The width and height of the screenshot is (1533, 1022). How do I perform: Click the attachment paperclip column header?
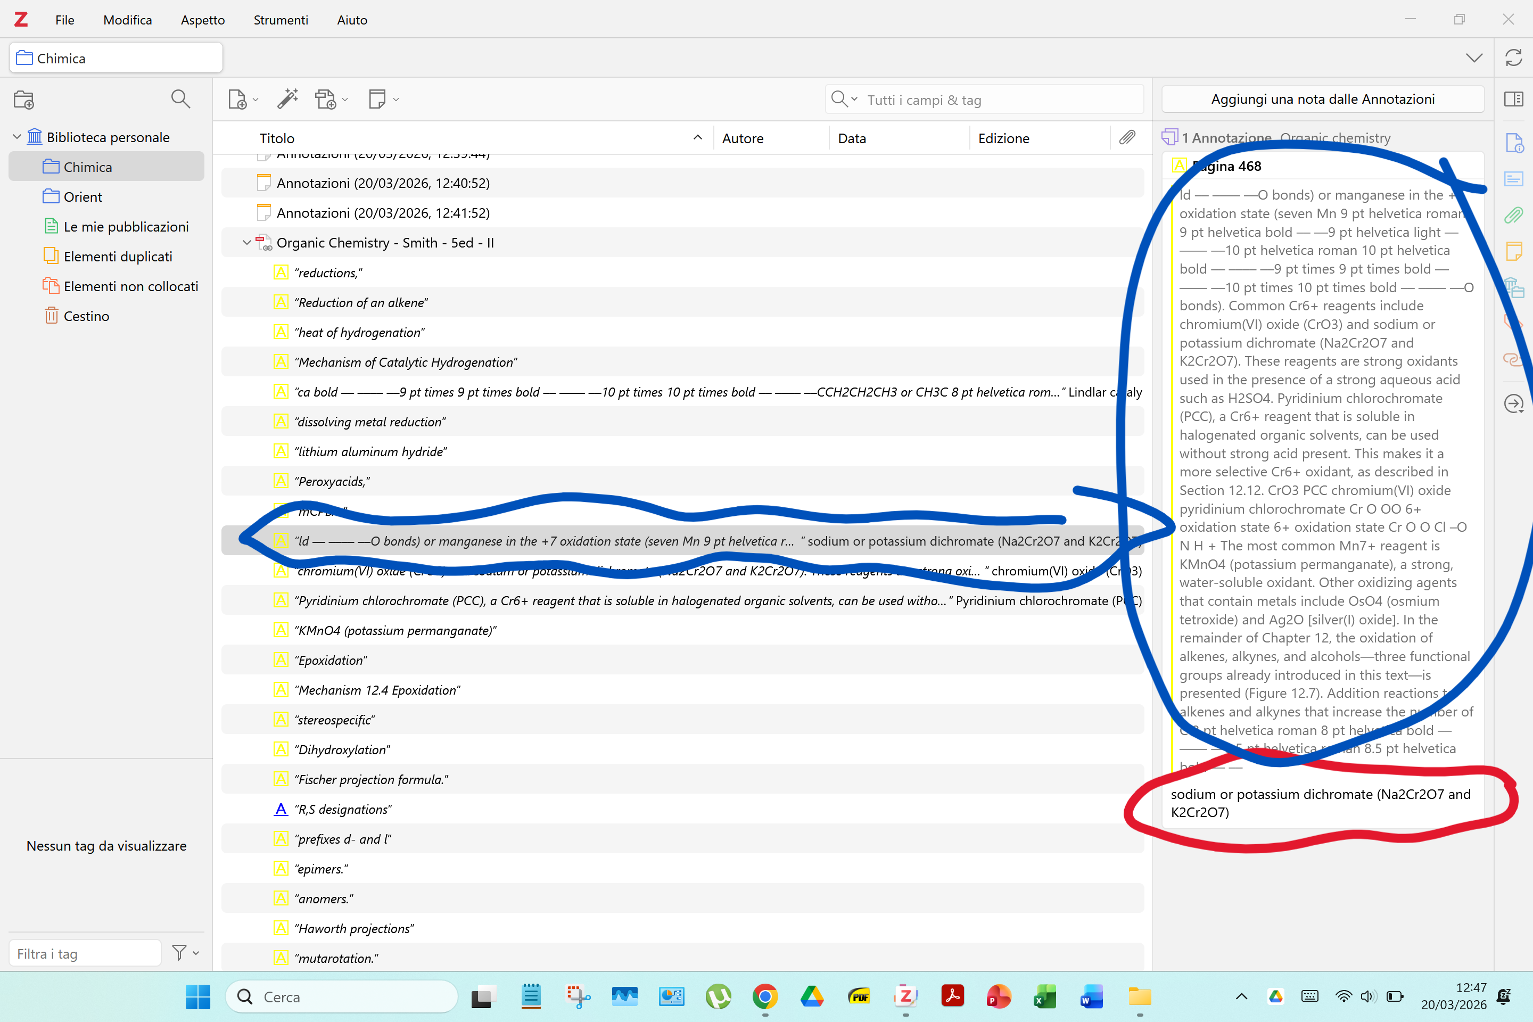pyautogui.click(x=1127, y=137)
